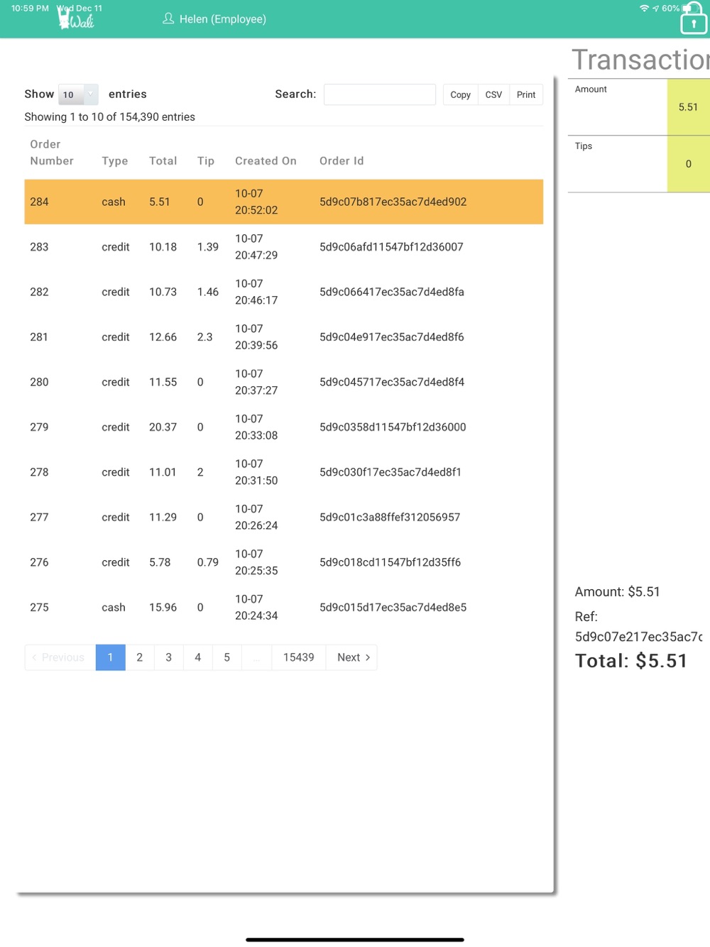Click the Previous pagination button

60,657
